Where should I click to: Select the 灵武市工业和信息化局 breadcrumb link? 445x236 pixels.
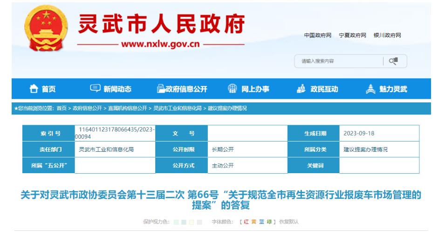tap(178, 108)
